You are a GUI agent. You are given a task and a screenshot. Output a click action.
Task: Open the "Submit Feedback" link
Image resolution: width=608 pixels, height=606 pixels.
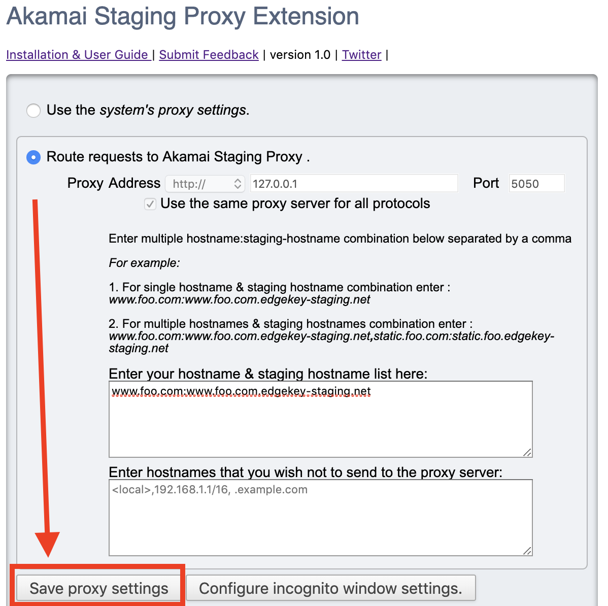[x=209, y=55]
